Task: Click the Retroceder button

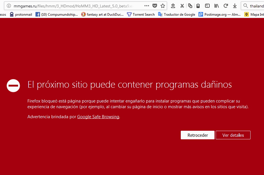Action: (198, 135)
